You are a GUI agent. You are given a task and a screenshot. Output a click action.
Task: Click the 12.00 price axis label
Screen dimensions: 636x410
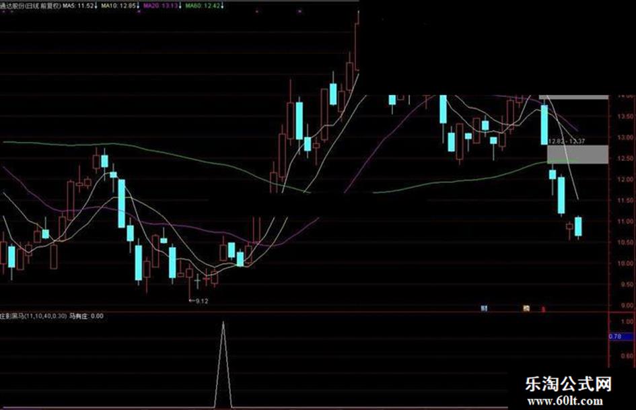(x=625, y=179)
